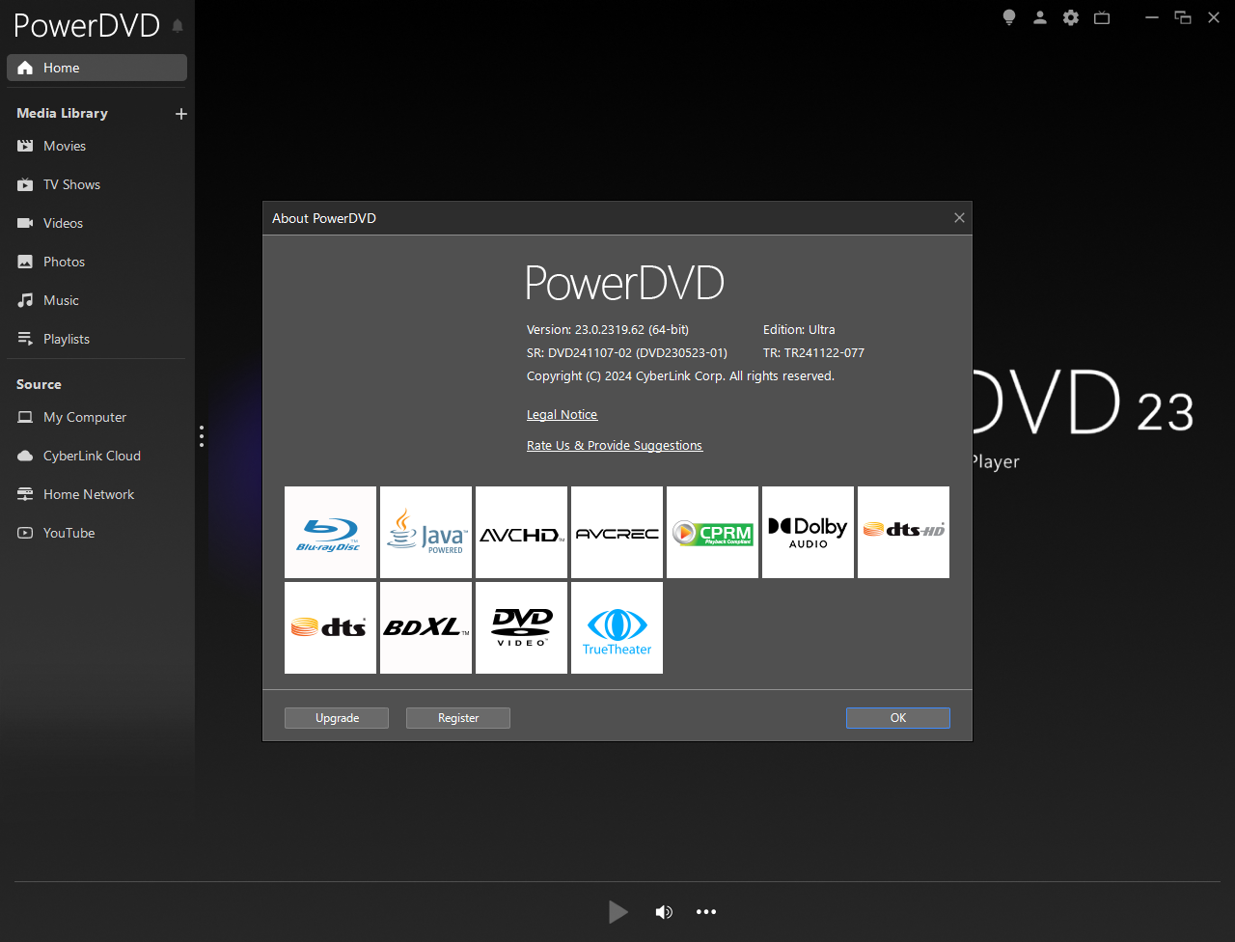The height and width of the screenshot is (942, 1235).
Task: Click the Movies clapperboard icon
Action: coord(25,146)
